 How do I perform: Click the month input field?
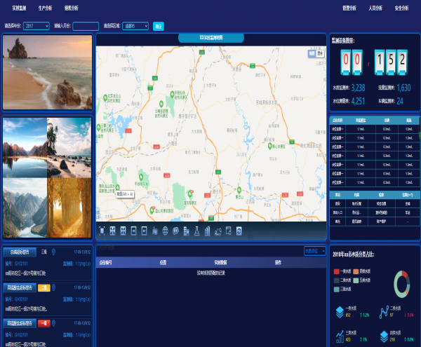coord(86,26)
